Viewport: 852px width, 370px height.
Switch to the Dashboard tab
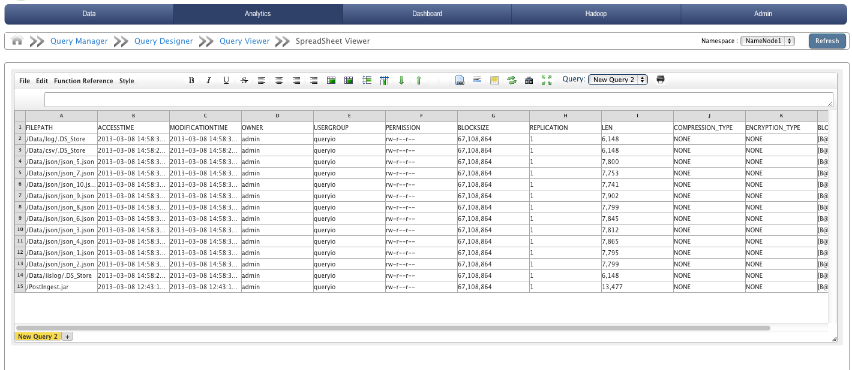(427, 13)
